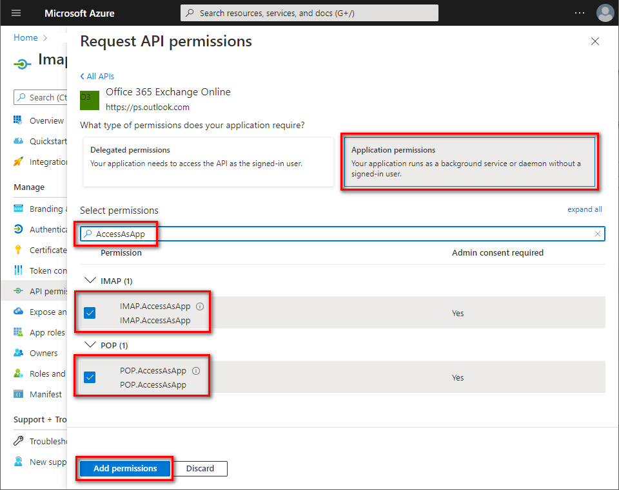Viewport: 619px width, 490px height.
Task: Open Manifest in the sidebar menu
Action: (45, 394)
